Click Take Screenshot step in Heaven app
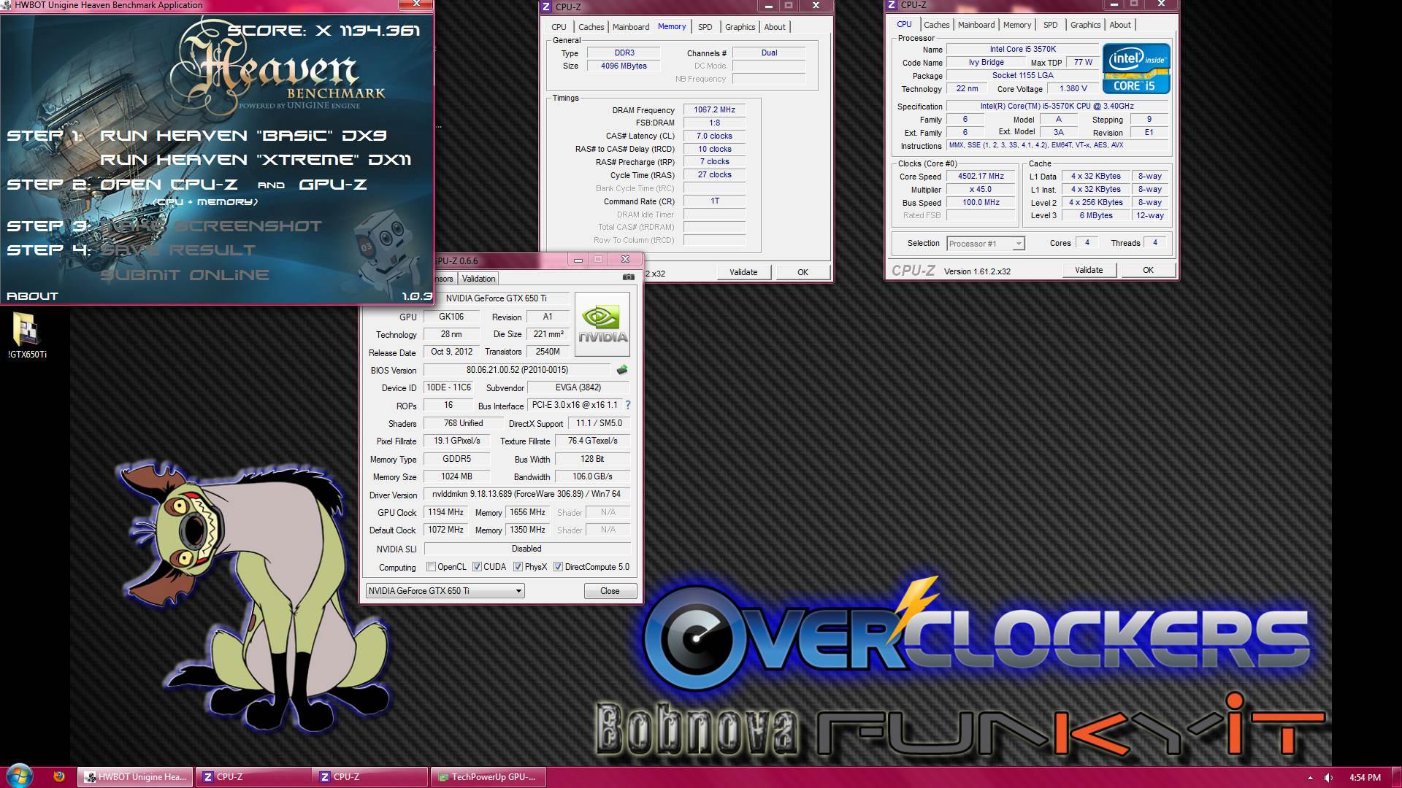The image size is (1402, 788). pyautogui.click(x=210, y=226)
